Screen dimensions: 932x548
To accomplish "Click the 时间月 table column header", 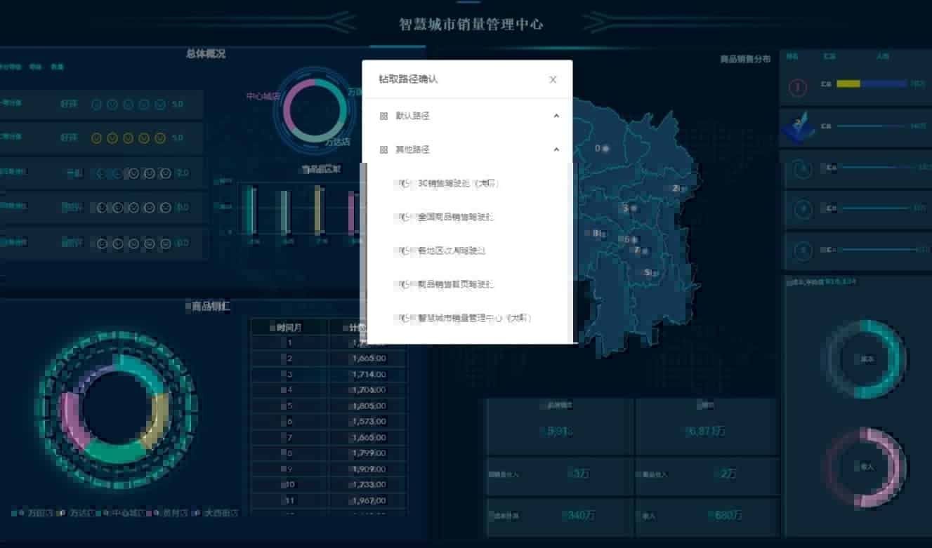I will tap(289, 327).
